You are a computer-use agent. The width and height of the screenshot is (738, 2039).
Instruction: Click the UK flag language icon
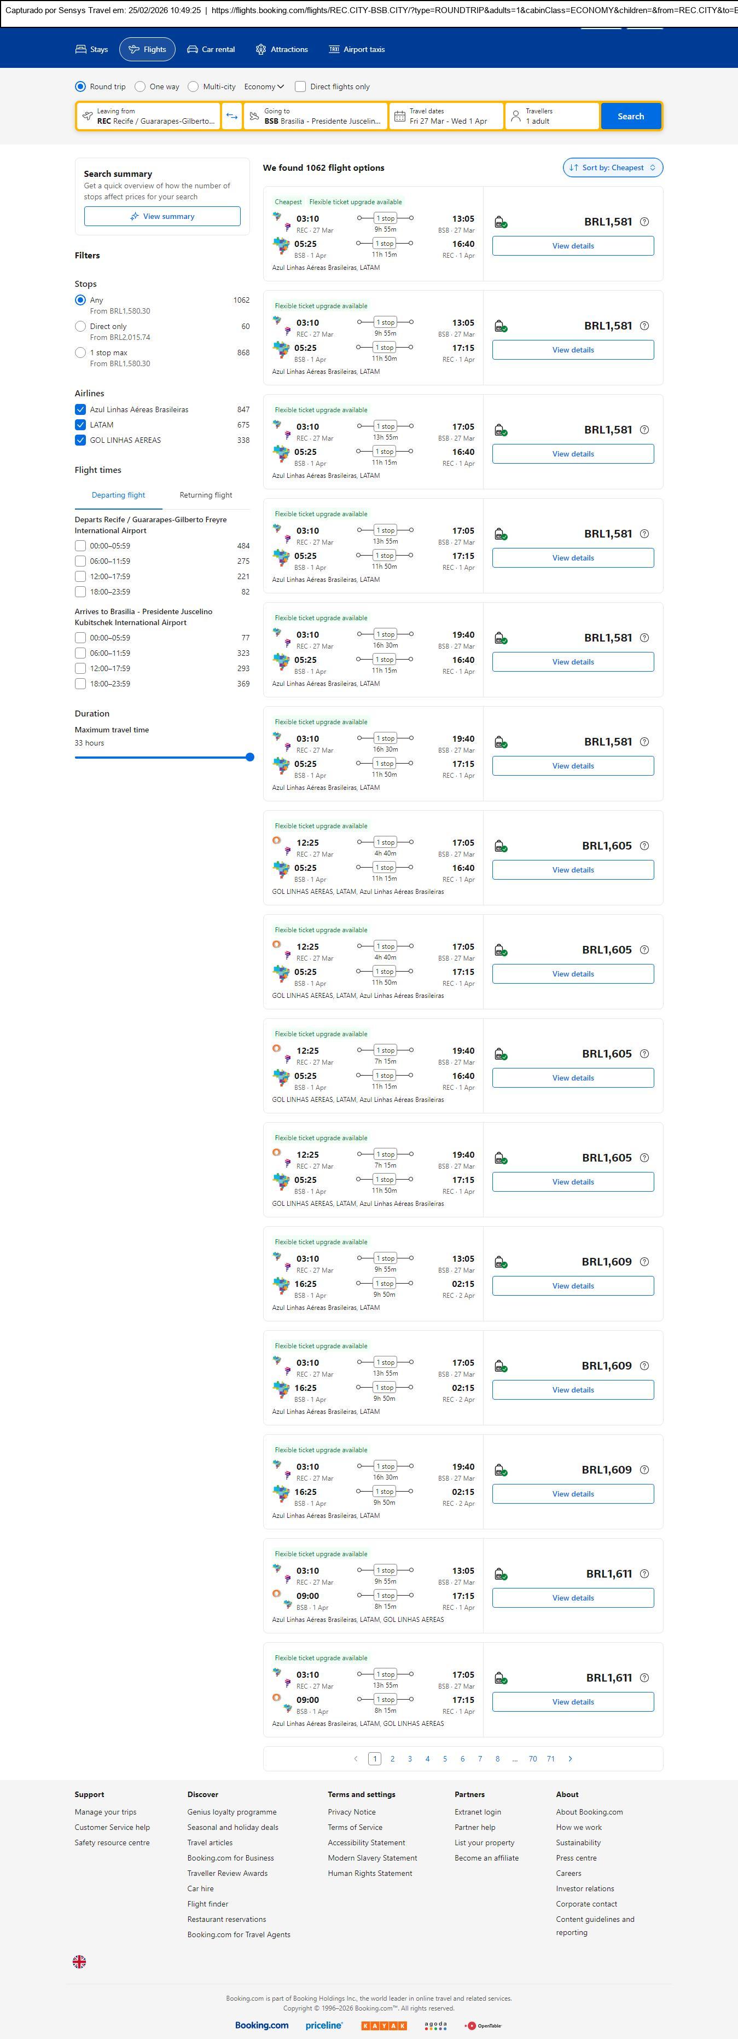point(79,1961)
